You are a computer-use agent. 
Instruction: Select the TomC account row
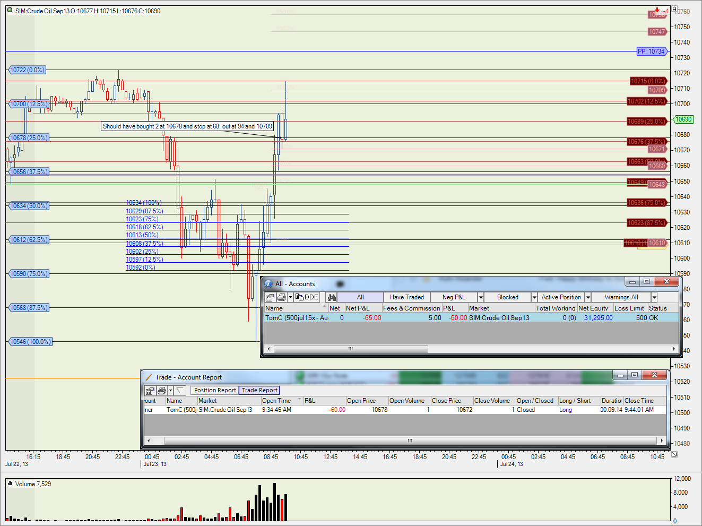point(471,317)
